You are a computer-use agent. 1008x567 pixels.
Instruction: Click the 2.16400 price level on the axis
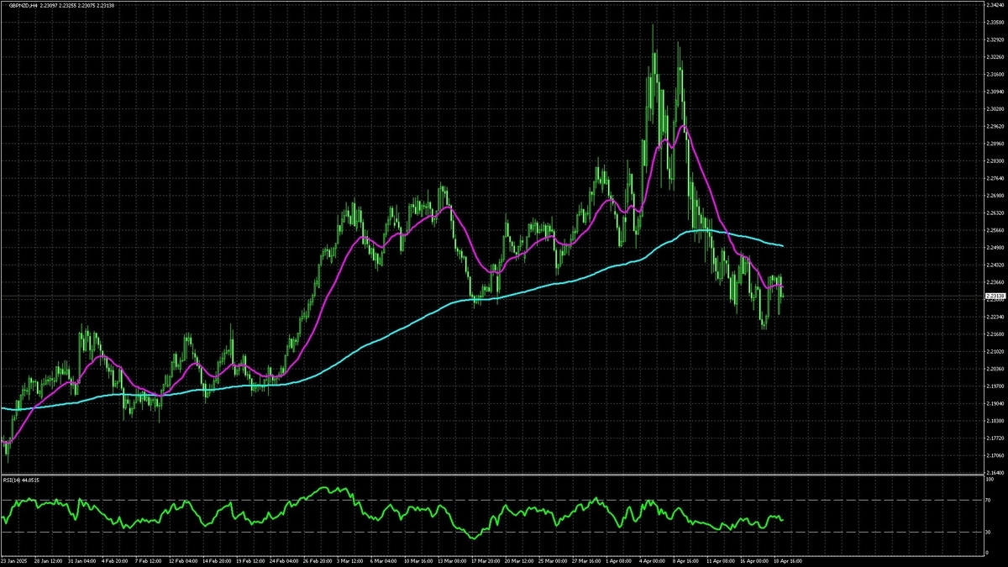coord(995,473)
